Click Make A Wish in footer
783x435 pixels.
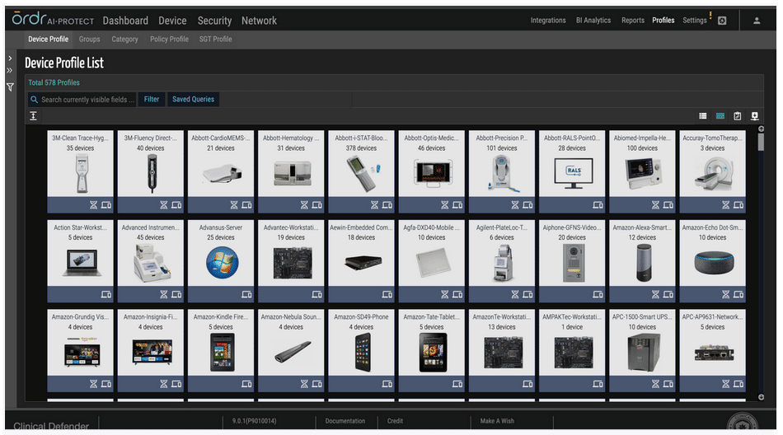coord(497,421)
